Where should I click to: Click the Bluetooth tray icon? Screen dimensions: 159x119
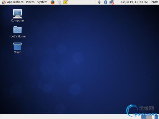(x=106, y=2)
